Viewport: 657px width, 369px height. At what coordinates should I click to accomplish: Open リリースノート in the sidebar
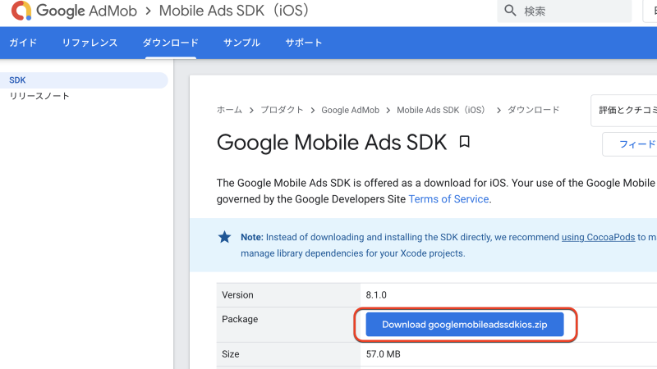(39, 96)
